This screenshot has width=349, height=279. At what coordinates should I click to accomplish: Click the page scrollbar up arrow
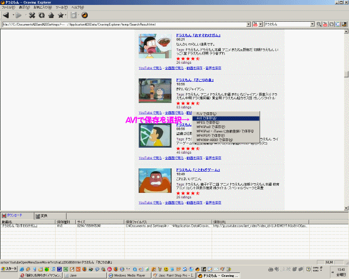point(346,32)
